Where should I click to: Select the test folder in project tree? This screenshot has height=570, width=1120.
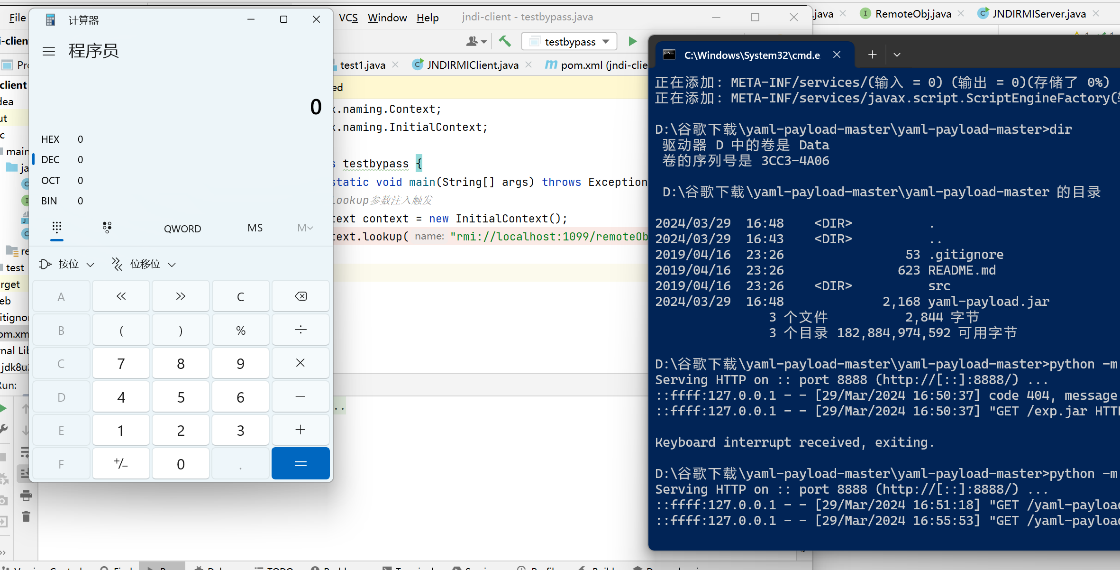15,268
